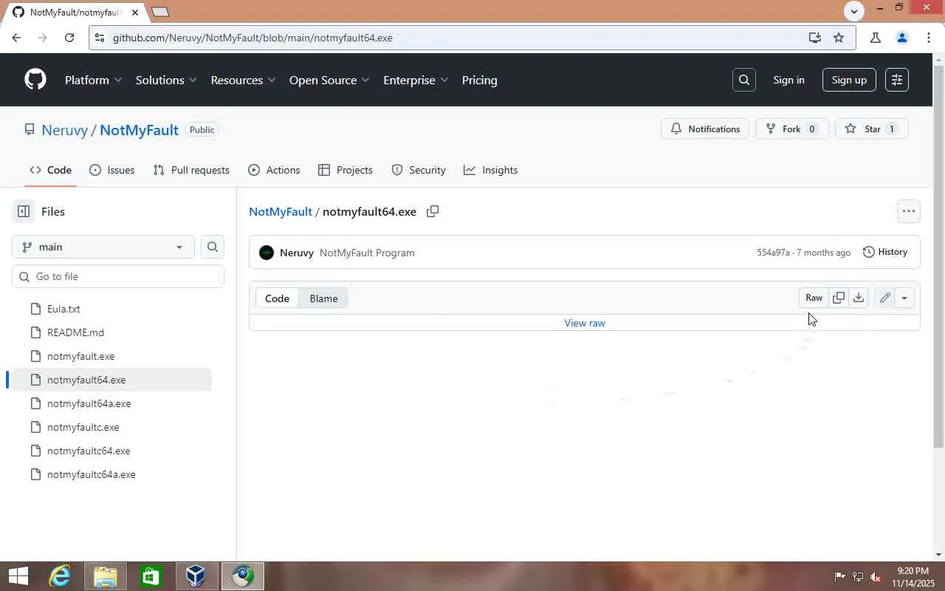Open the dropdown arrow beside the edit pencil
The width and height of the screenshot is (945, 591).
coord(904,298)
